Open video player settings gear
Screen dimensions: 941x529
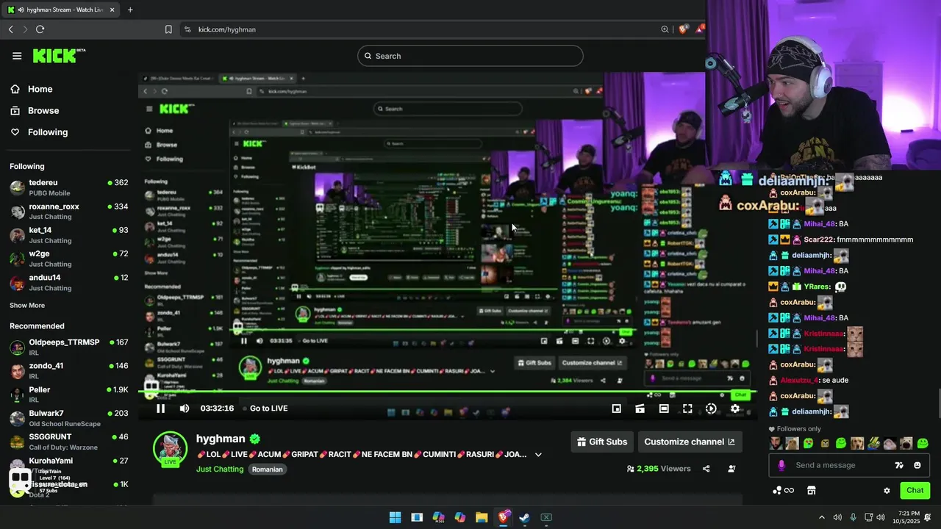pyautogui.click(x=734, y=409)
